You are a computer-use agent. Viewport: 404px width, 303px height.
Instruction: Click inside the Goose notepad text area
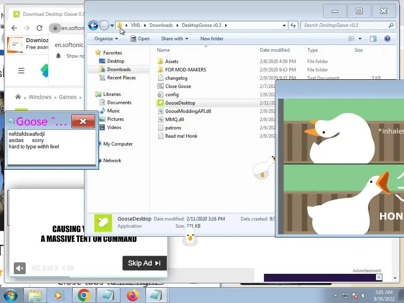[x=52, y=147]
